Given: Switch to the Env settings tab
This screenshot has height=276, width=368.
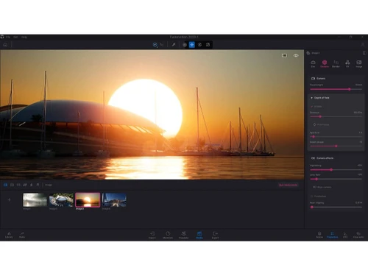Looking at the screenshot, I should tap(313, 63).
